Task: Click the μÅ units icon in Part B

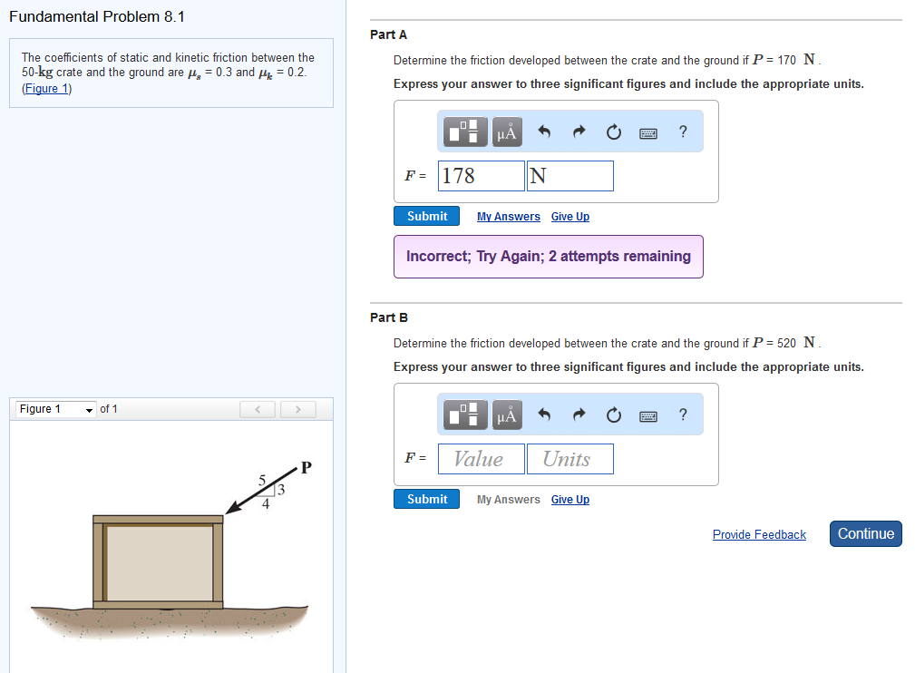Action: [x=506, y=415]
